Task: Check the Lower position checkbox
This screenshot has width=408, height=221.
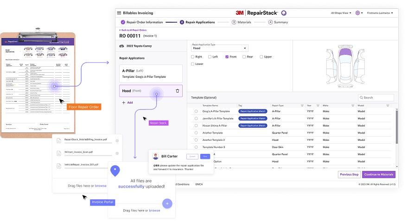Action: (192, 64)
